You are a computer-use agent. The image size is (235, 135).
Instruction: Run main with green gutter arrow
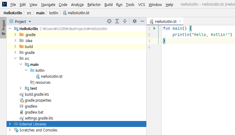(154, 28)
